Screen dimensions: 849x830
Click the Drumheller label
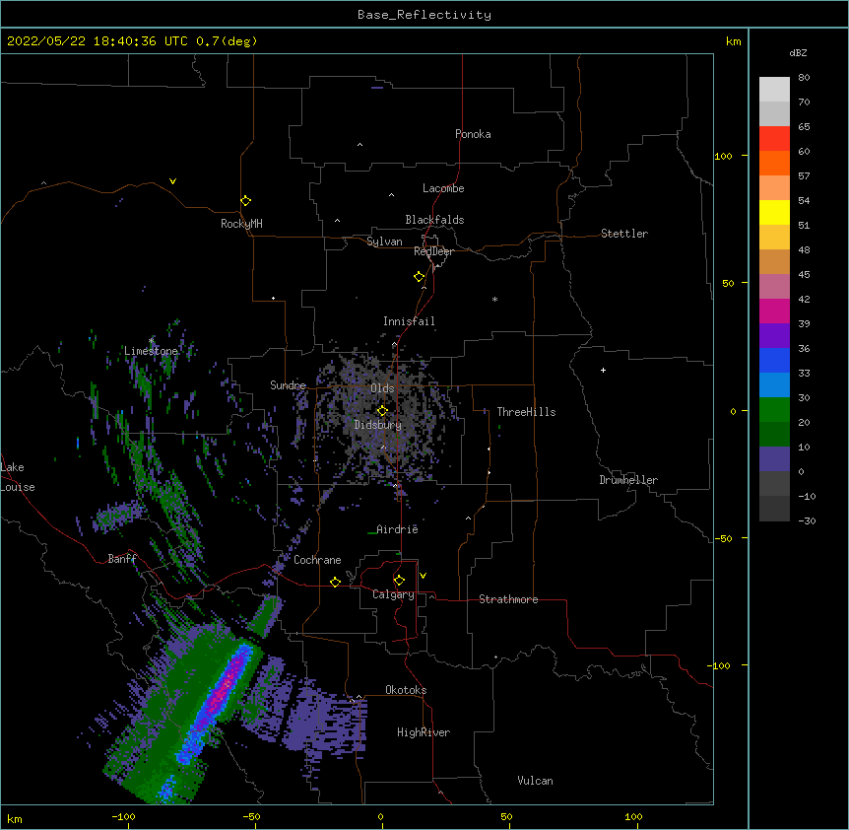[x=628, y=480]
